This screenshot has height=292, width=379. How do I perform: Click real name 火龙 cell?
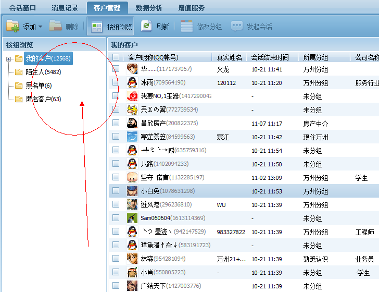223,69
